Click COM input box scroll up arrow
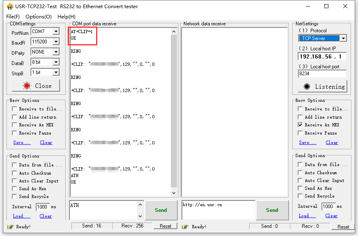The width and height of the screenshot is (358, 236). (140, 205)
